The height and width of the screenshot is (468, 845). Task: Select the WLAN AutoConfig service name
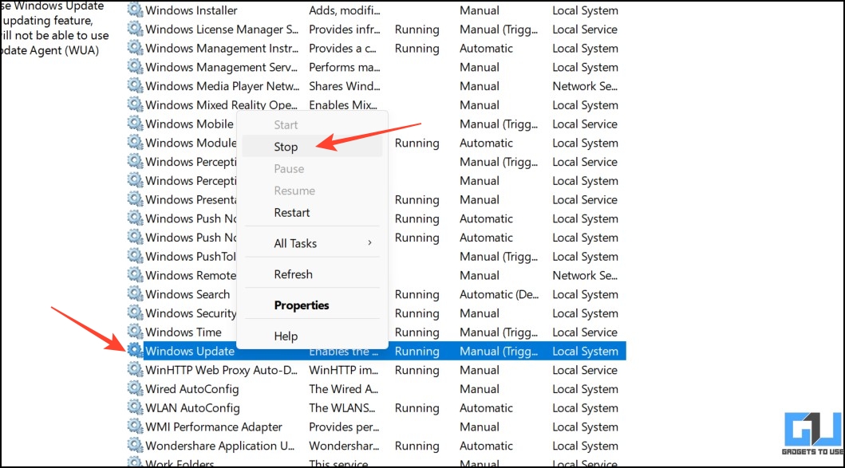pos(192,407)
